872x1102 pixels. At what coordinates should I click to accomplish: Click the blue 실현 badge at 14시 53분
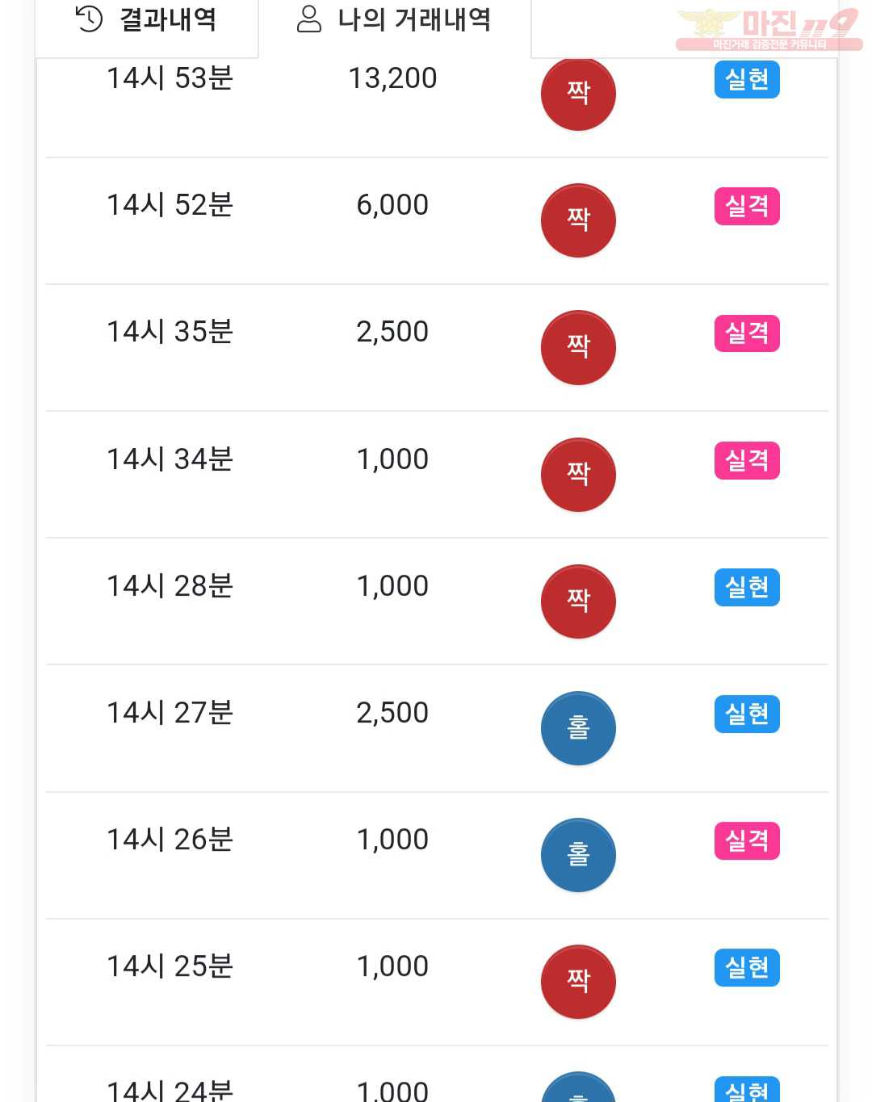coord(747,79)
